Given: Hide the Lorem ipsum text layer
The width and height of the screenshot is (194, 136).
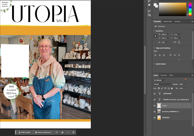Looking at the screenshot, I should [155, 100].
